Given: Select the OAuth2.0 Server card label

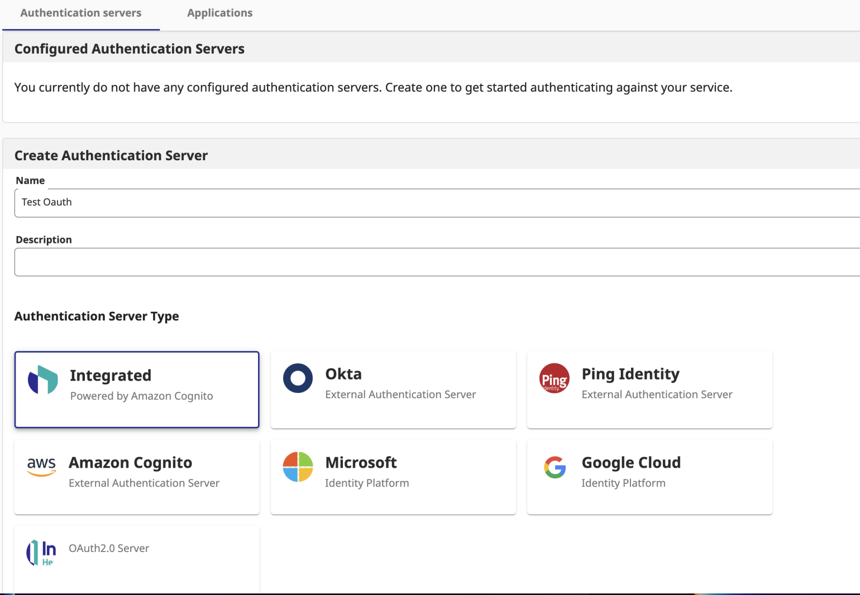Looking at the screenshot, I should coord(109,548).
